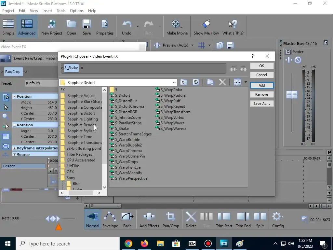Open the Tools menu
This screenshot has height=250, width=333.
coord(61,11)
